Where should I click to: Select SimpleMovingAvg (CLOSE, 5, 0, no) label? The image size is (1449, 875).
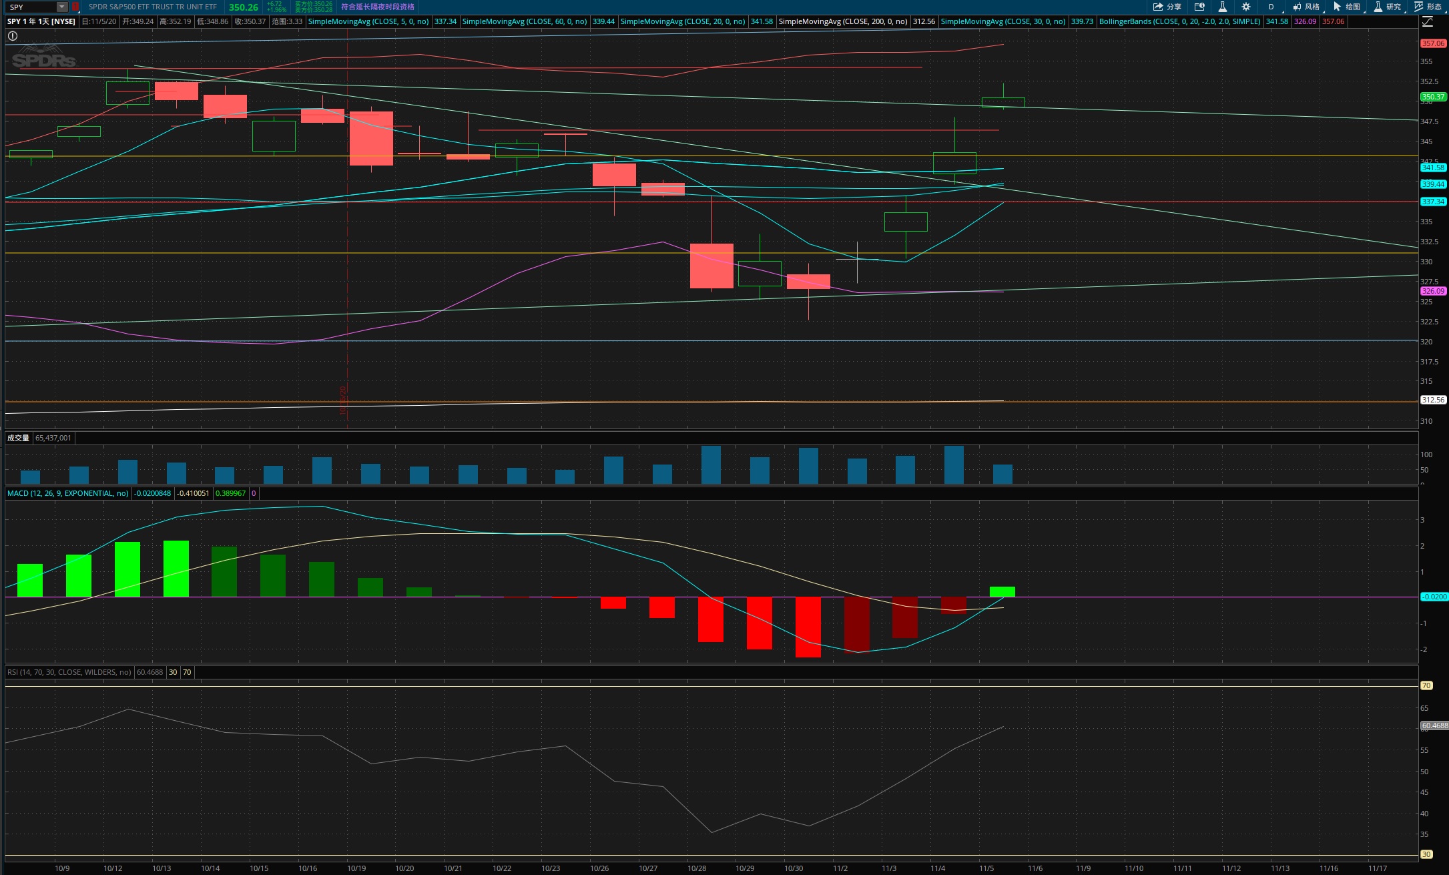point(368,21)
